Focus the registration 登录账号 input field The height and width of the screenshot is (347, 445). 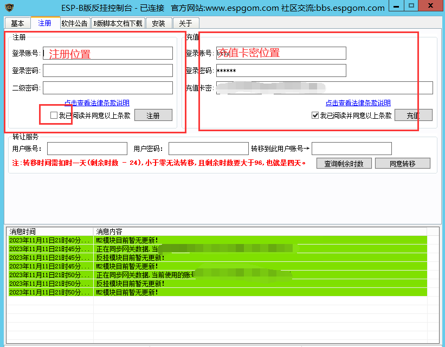point(108,53)
